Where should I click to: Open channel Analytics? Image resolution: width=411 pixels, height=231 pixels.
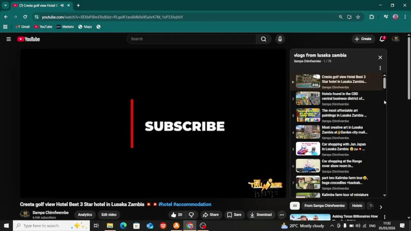point(85,215)
